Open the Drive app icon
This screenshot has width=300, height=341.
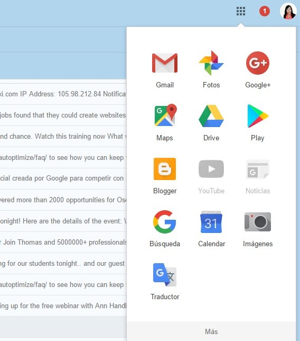click(211, 116)
